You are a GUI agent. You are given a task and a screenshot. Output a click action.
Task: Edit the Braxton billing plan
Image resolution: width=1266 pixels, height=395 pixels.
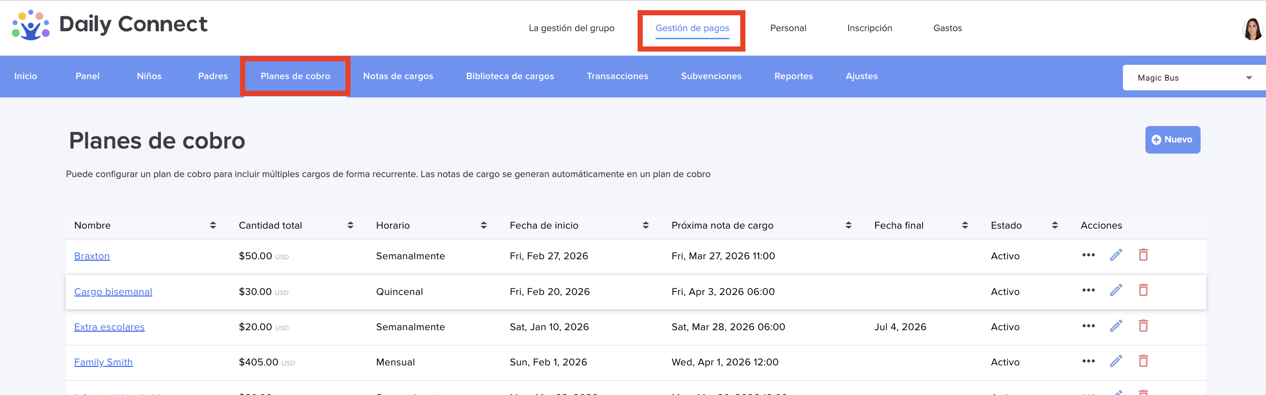click(x=1116, y=255)
